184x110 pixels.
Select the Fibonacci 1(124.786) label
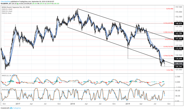tap(170, 70)
